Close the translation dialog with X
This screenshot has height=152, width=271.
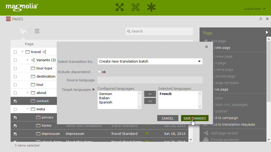(x=206, y=47)
